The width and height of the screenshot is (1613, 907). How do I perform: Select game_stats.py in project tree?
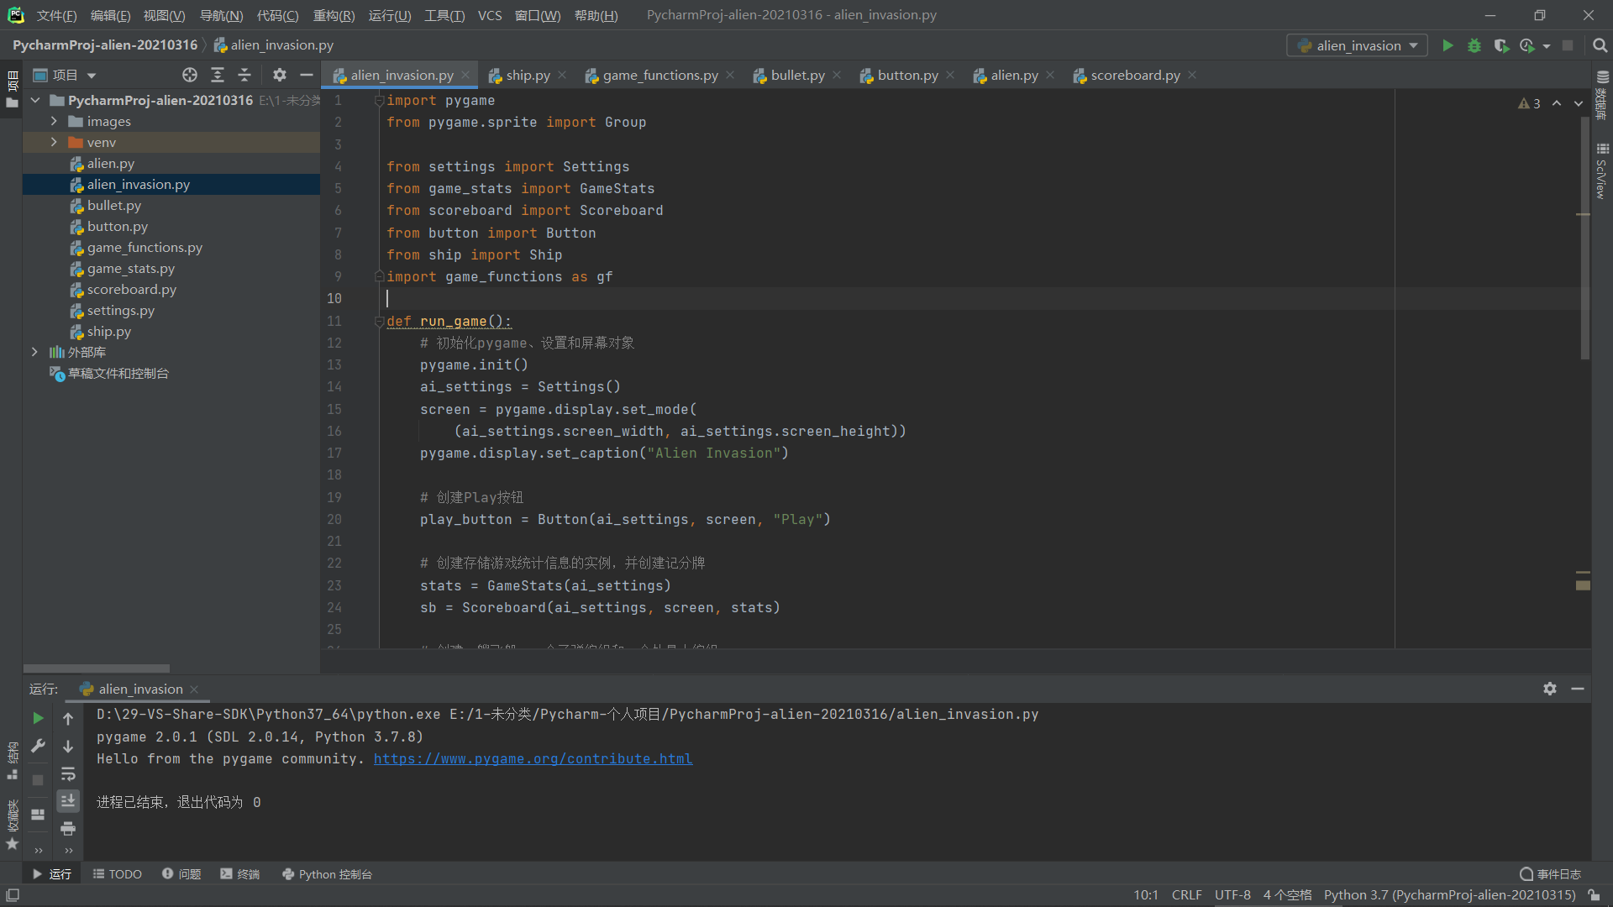coord(130,268)
